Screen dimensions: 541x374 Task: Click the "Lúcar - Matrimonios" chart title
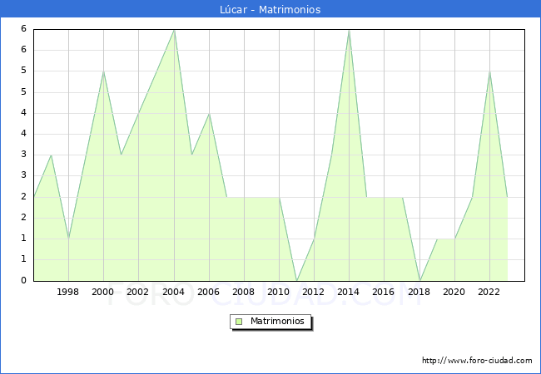(x=270, y=9)
